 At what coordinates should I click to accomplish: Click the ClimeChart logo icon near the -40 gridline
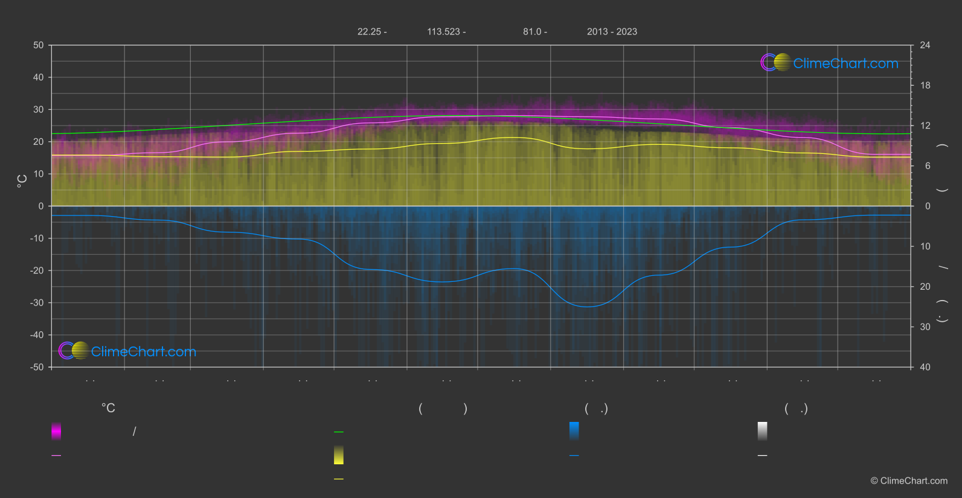(x=74, y=351)
